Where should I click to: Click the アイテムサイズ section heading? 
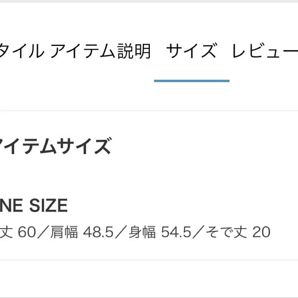55,146
